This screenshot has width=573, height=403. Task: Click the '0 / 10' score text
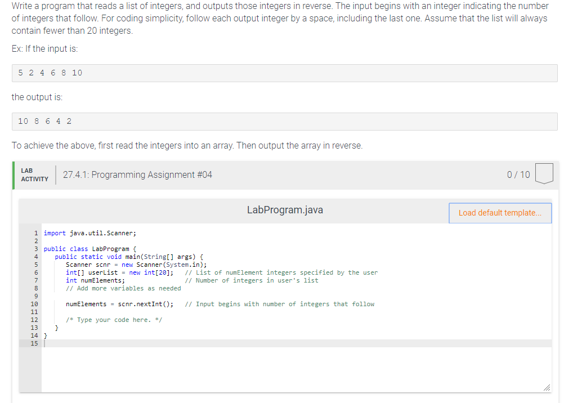click(x=518, y=174)
